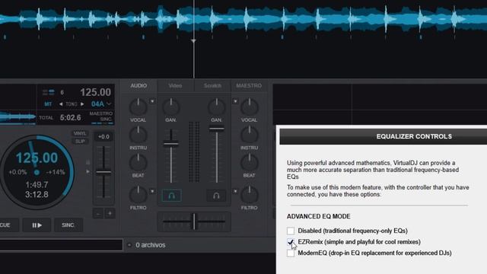Click the right deck BEAT knob
The image size is (487, 274).
pyautogui.click(x=250, y=163)
